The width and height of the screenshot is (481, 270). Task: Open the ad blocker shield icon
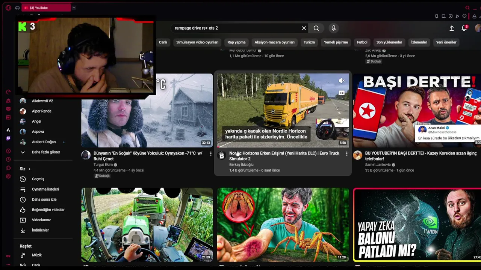451,16
